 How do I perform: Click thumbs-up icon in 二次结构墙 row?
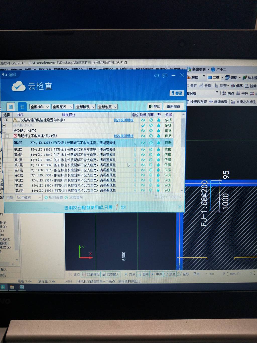[x=159, y=120]
